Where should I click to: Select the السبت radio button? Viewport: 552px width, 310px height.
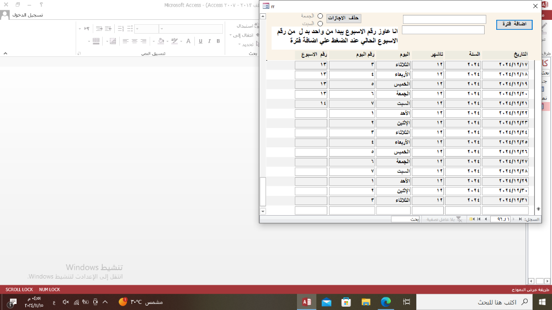tap(320, 24)
